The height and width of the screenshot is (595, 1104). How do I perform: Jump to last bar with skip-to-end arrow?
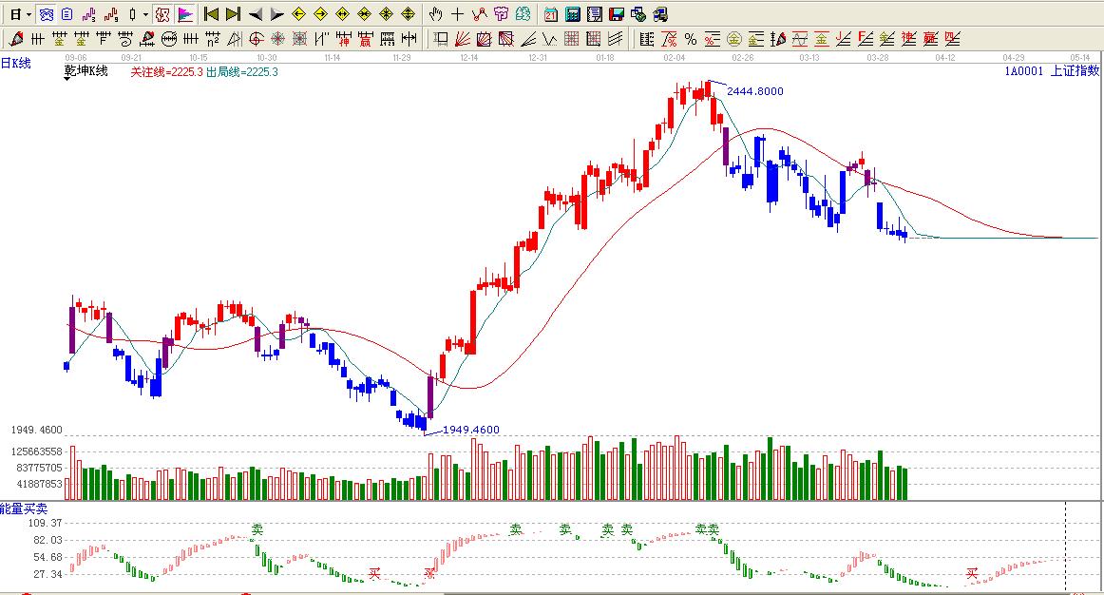pos(233,14)
